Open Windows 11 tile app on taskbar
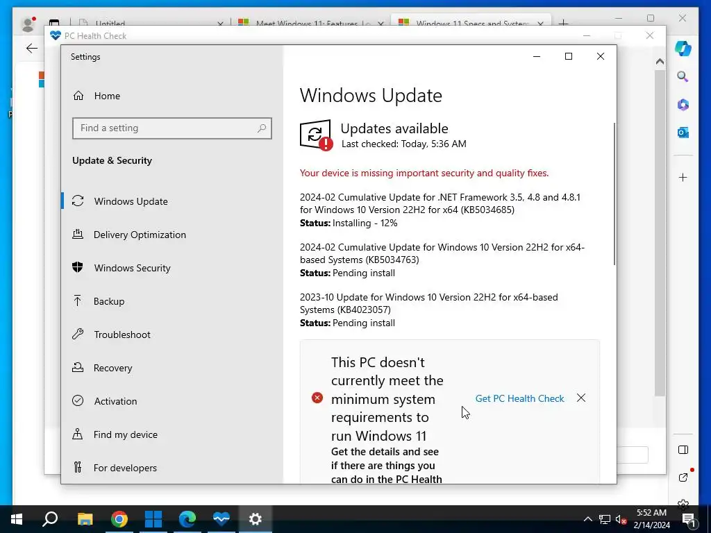 [x=153, y=519]
